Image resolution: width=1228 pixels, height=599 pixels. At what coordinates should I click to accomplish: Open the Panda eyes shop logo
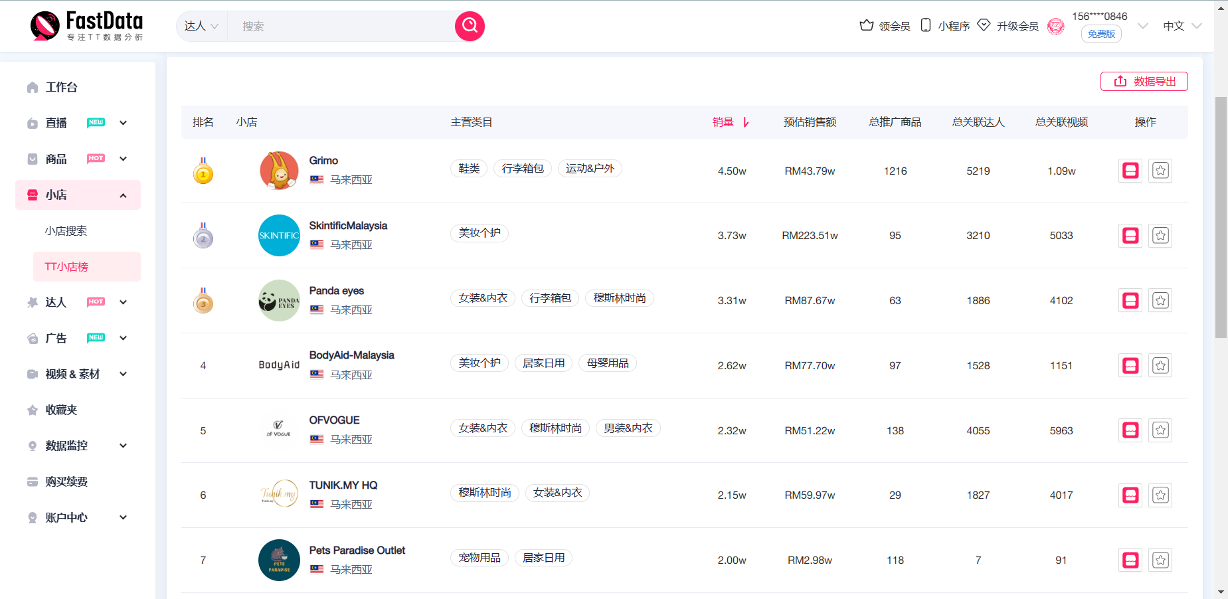point(279,301)
